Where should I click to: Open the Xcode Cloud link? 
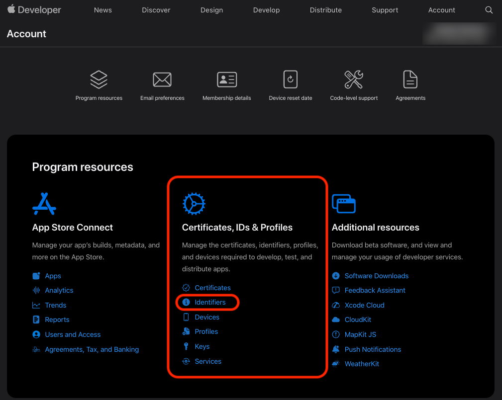pyautogui.click(x=364, y=305)
